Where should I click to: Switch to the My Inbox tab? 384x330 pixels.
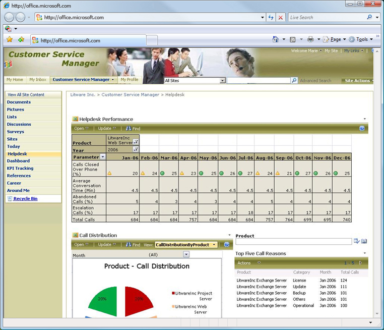(38, 80)
